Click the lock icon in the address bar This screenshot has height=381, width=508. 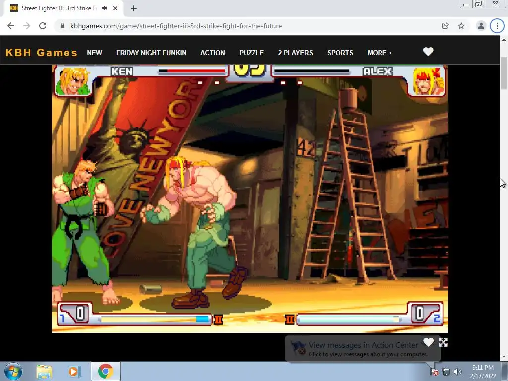(x=63, y=26)
